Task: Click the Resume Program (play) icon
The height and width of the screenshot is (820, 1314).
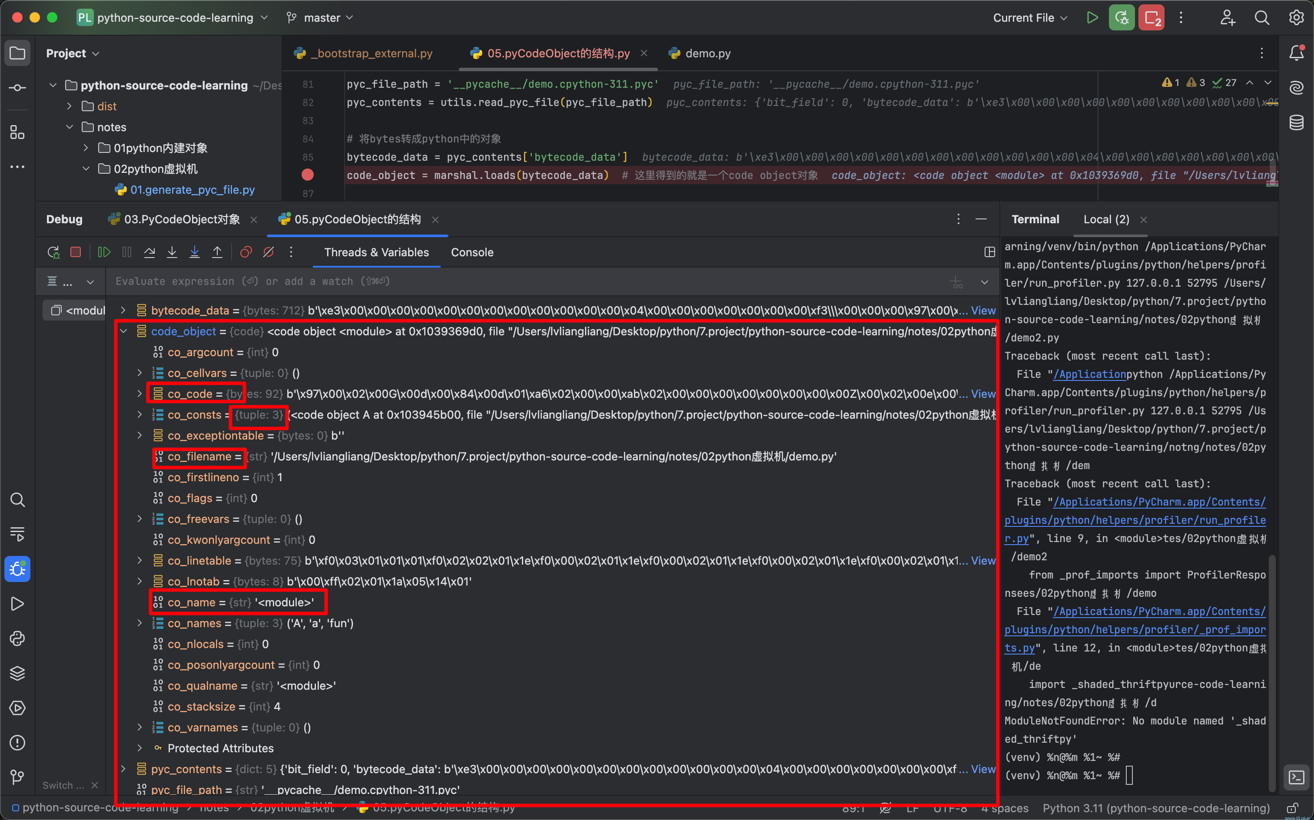Action: tap(104, 252)
